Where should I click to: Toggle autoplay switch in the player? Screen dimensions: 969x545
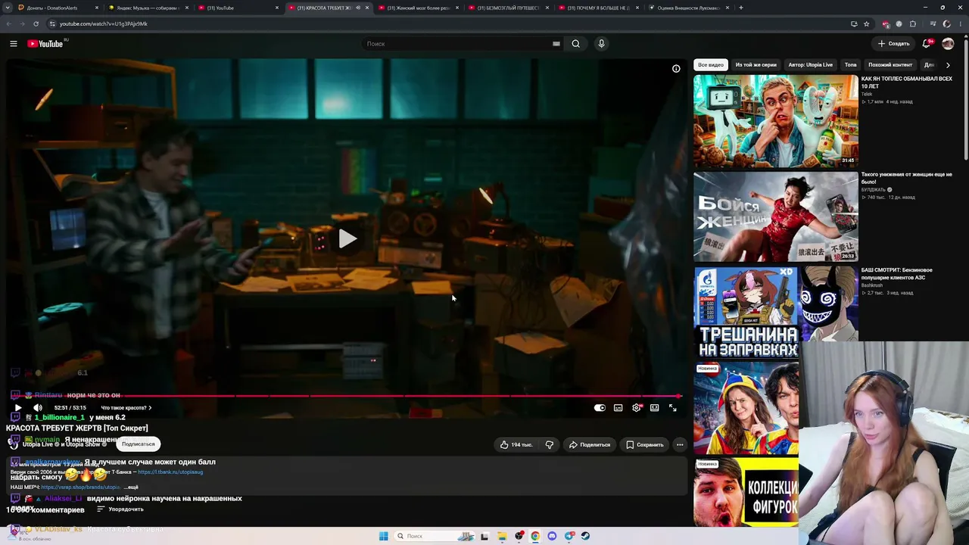pos(600,408)
